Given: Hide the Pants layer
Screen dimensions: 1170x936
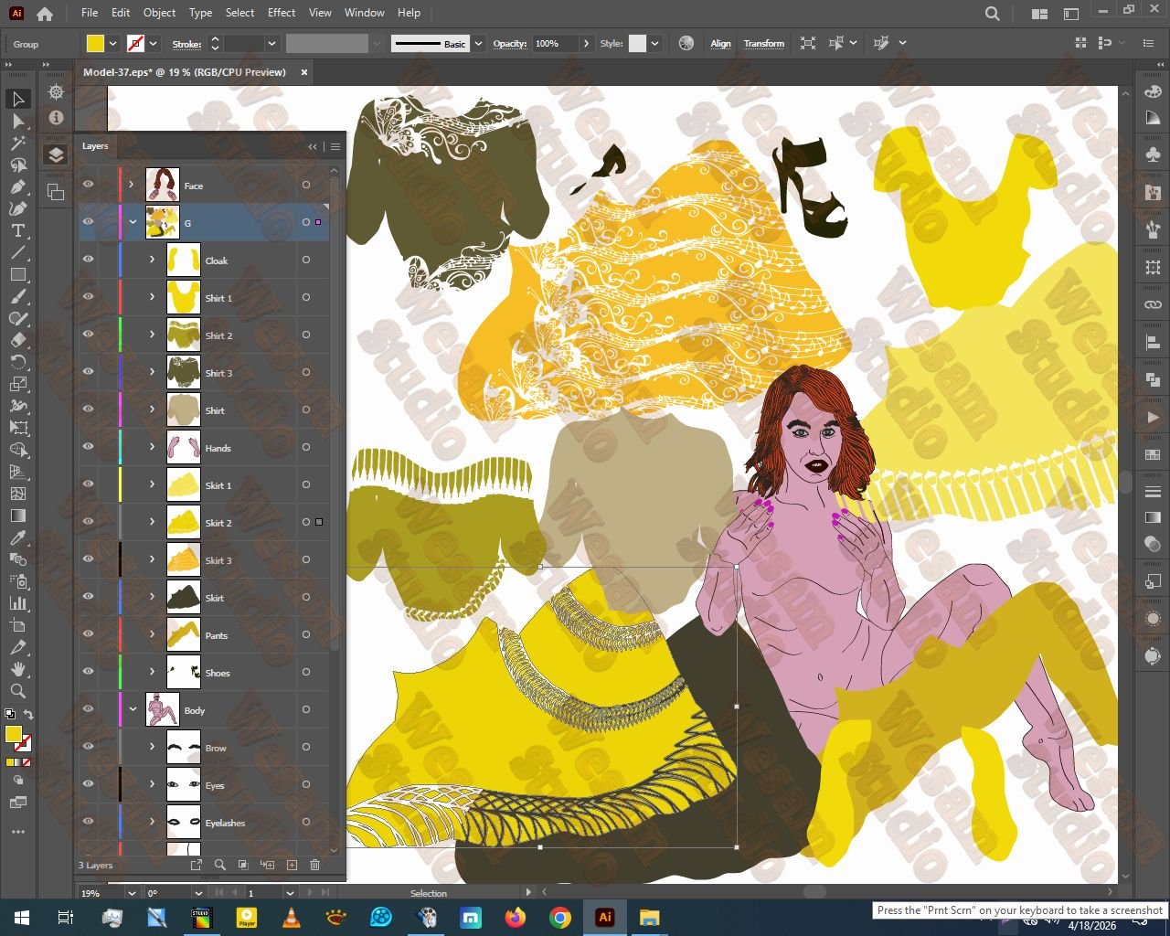Looking at the screenshot, I should click(89, 634).
